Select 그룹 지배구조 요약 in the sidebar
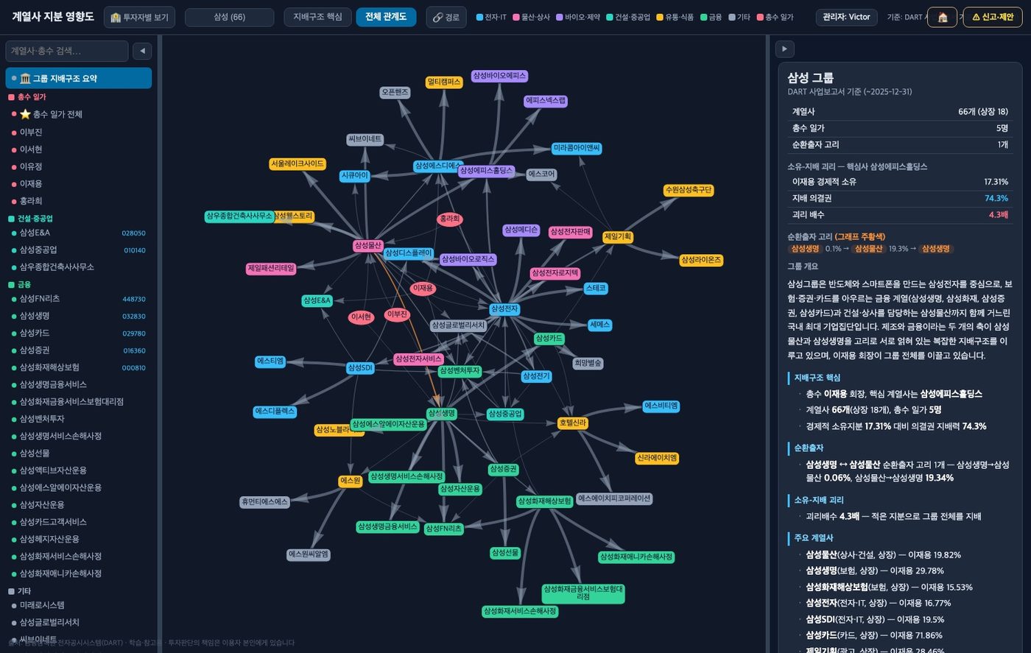This screenshot has width=1031, height=653. click(x=79, y=78)
